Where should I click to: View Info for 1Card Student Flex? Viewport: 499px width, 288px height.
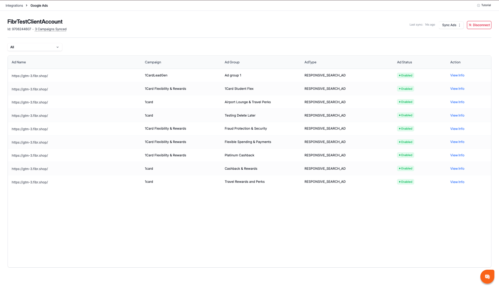point(457,89)
